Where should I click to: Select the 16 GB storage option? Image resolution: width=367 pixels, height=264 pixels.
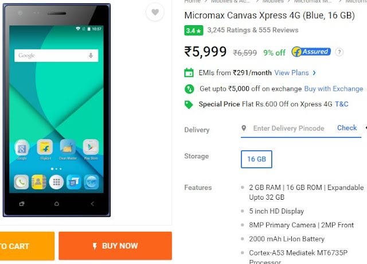coord(256,160)
